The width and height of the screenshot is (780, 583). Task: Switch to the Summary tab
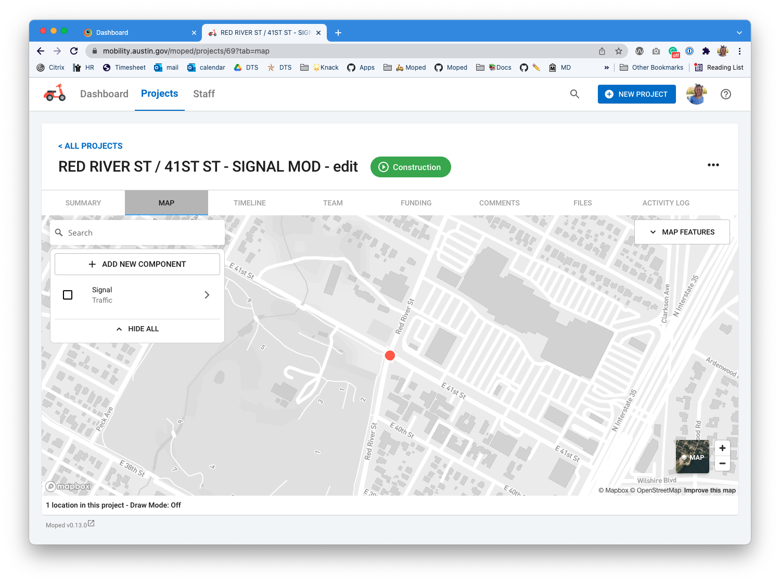click(x=83, y=203)
